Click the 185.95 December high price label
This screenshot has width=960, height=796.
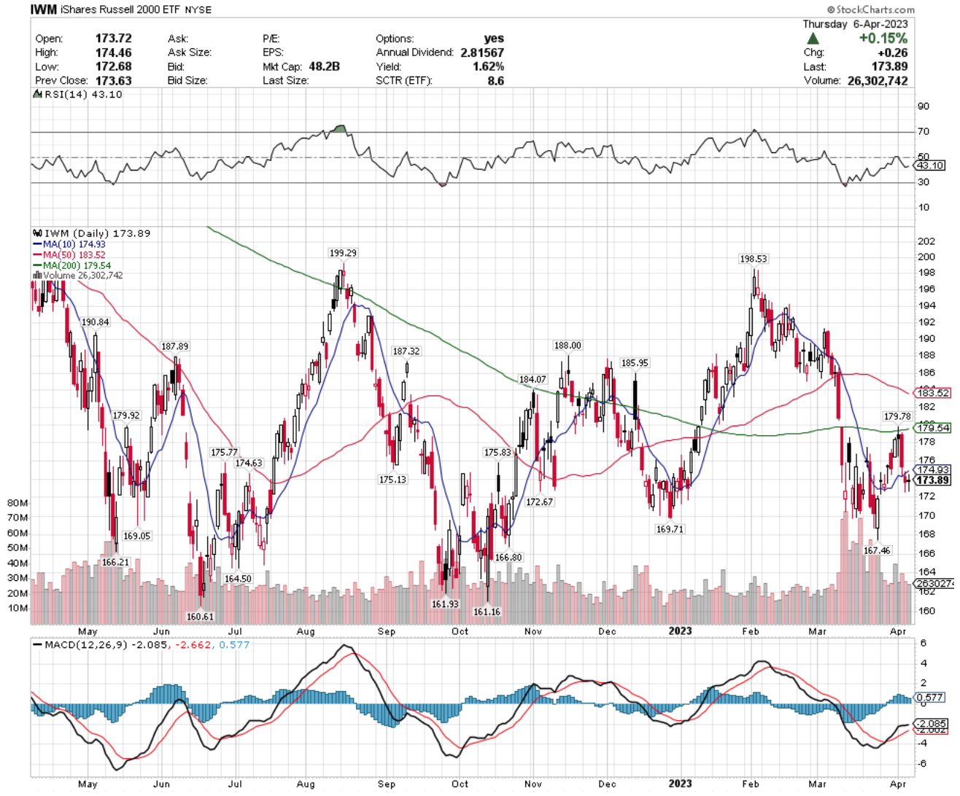635,363
